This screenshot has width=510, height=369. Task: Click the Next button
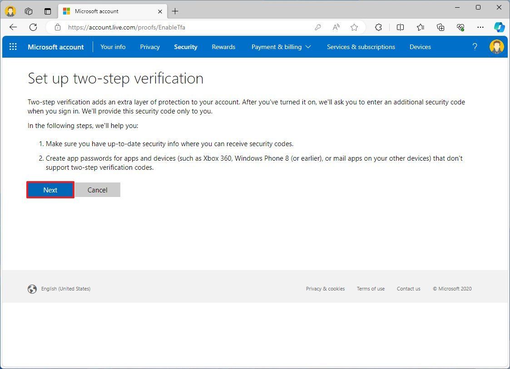click(x=50, y=190)
